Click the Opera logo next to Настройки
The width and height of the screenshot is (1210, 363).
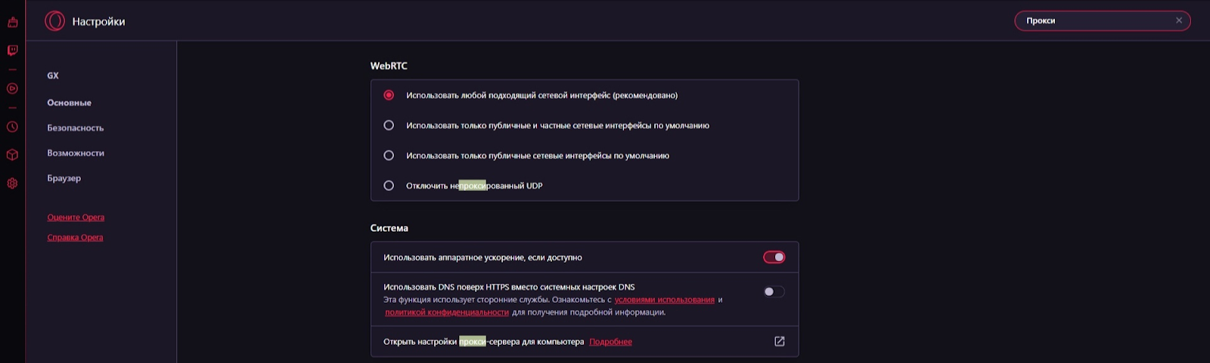point(54,21)
